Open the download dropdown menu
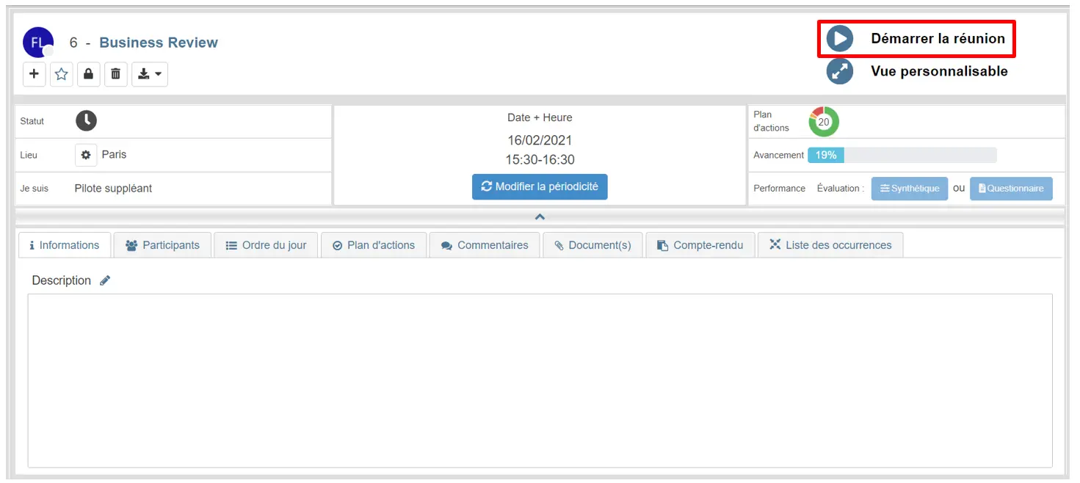The image size is (1080, 483). pyautogui.click(x=150, y=74)
